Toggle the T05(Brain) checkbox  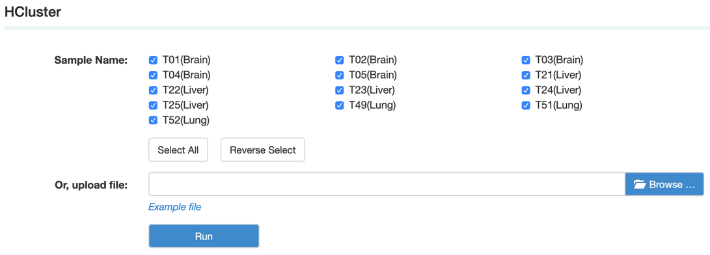pyautogui.click(x=339, y=75)
